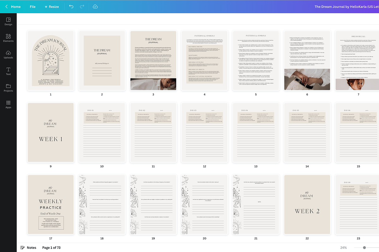Open the Projects sidebar panel
379x252 pixels.
8,88
